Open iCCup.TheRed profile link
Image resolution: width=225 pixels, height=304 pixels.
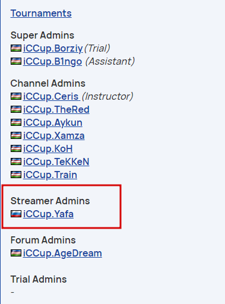tap(56, 109)
